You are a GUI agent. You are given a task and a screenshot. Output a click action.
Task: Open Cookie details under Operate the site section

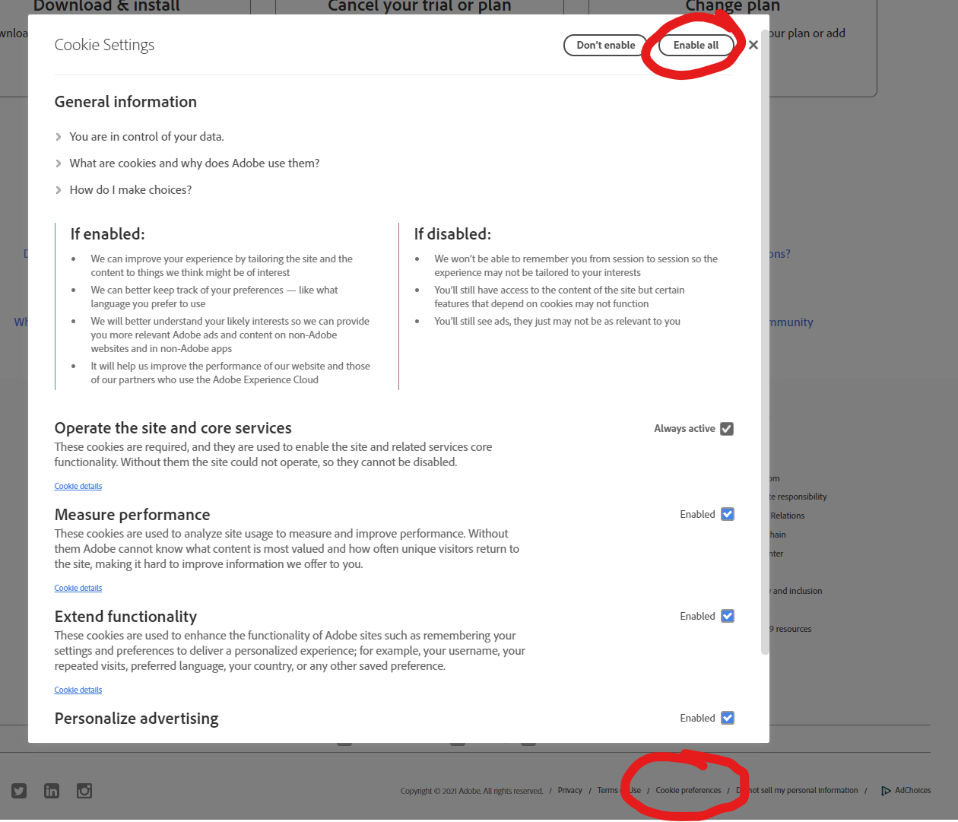coord(78,486)
